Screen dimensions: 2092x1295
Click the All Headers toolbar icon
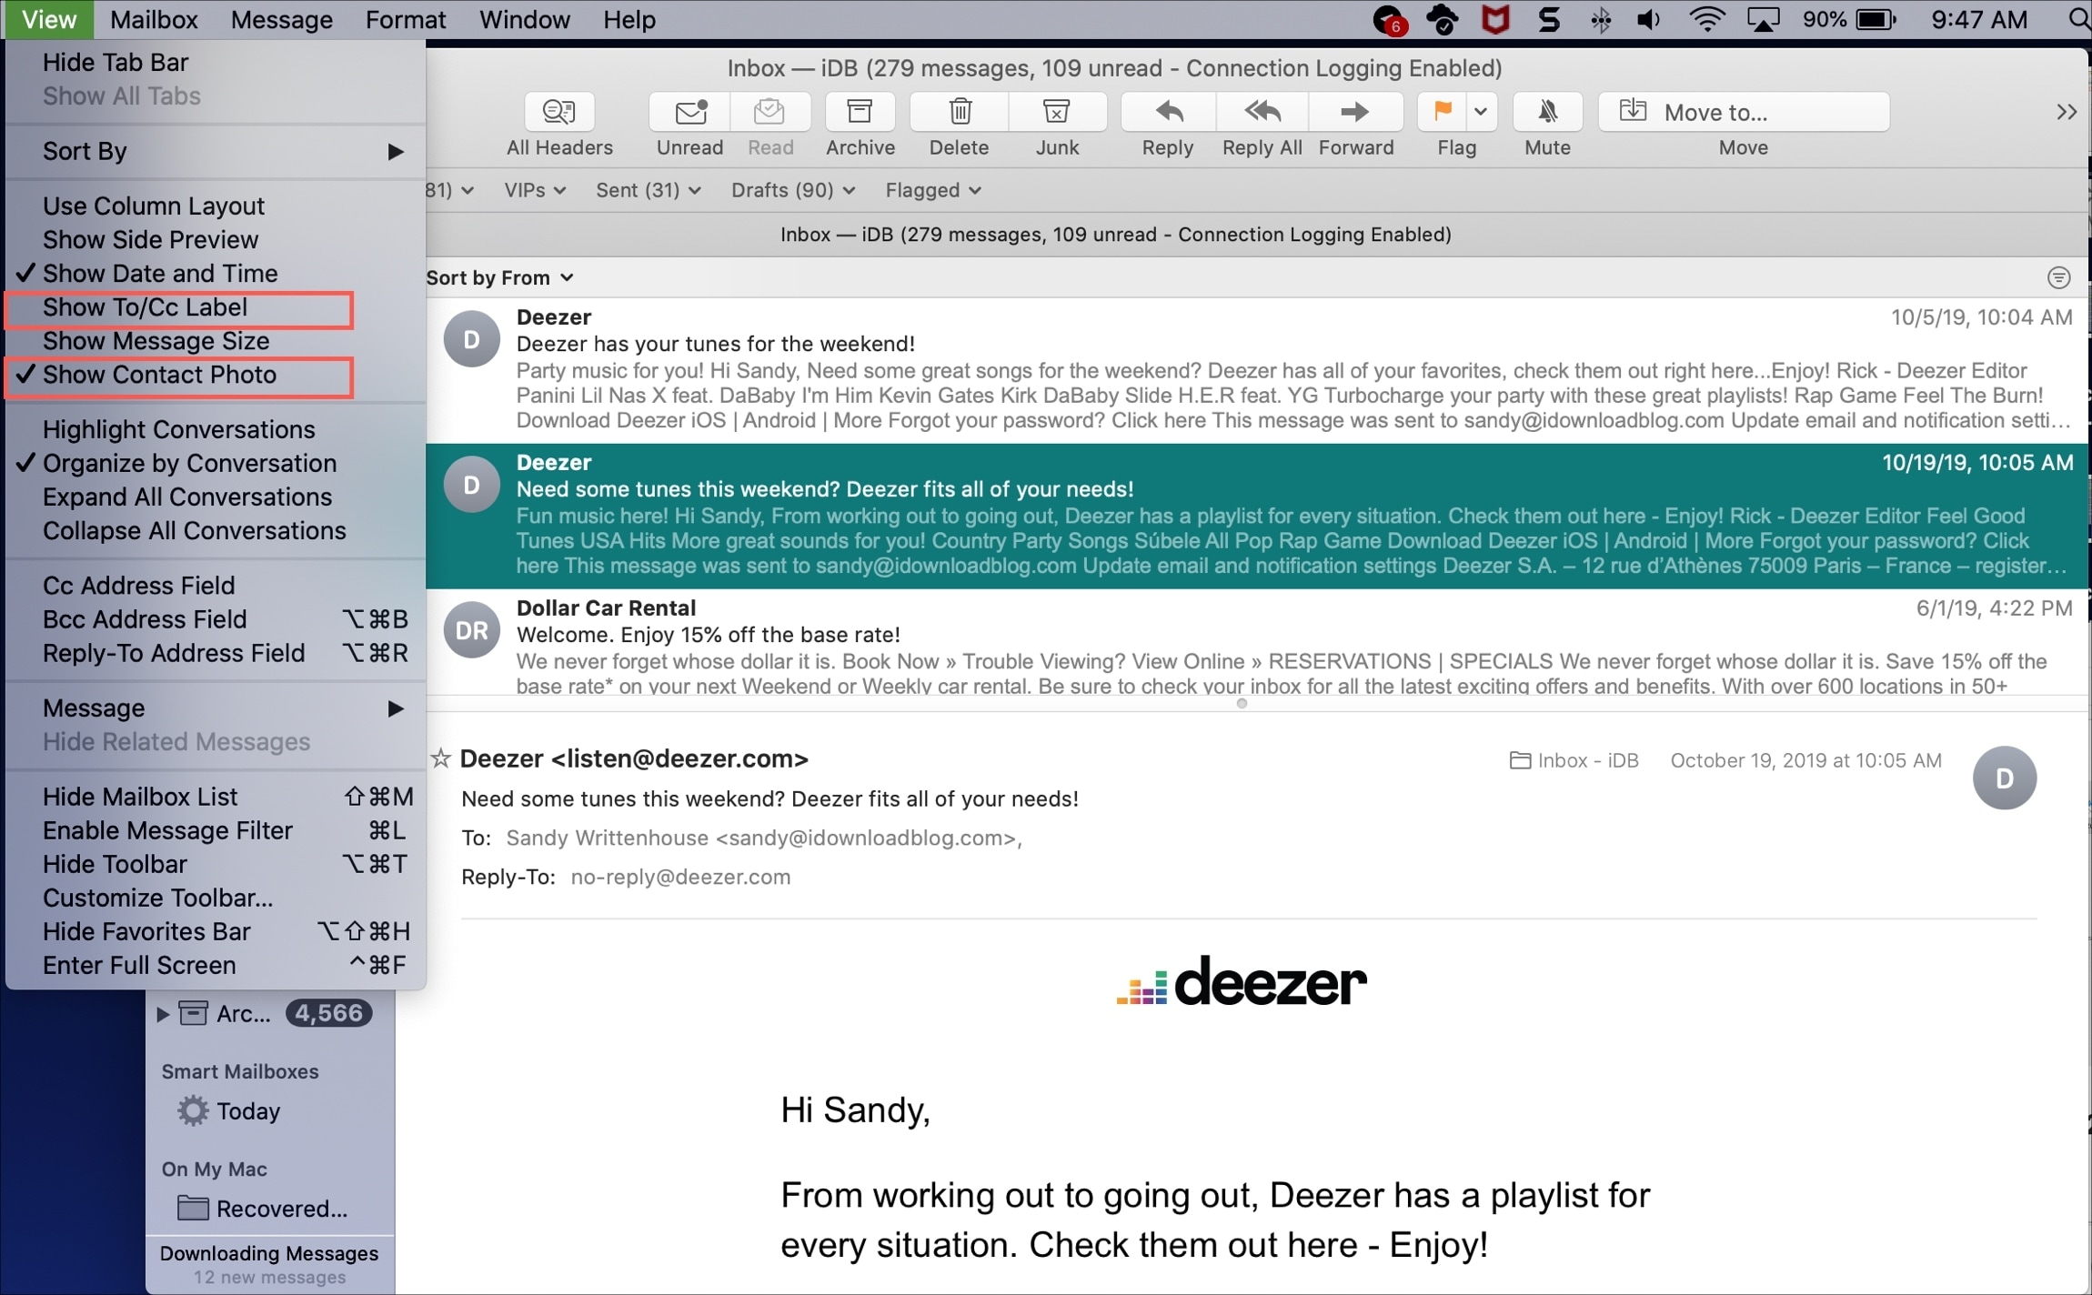pyautogui.click(x=559, y=112)
